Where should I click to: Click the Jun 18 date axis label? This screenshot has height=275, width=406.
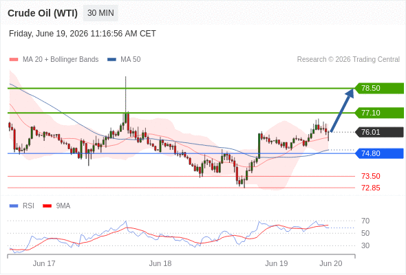point(160,263)
